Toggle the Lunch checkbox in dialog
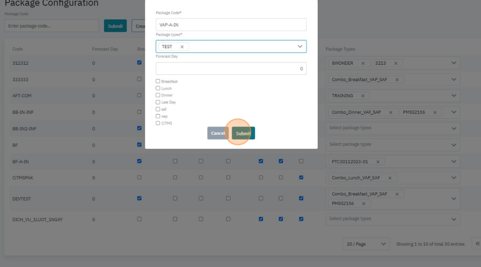The height and width of the screenshot is (267, 481). point(158,88)
